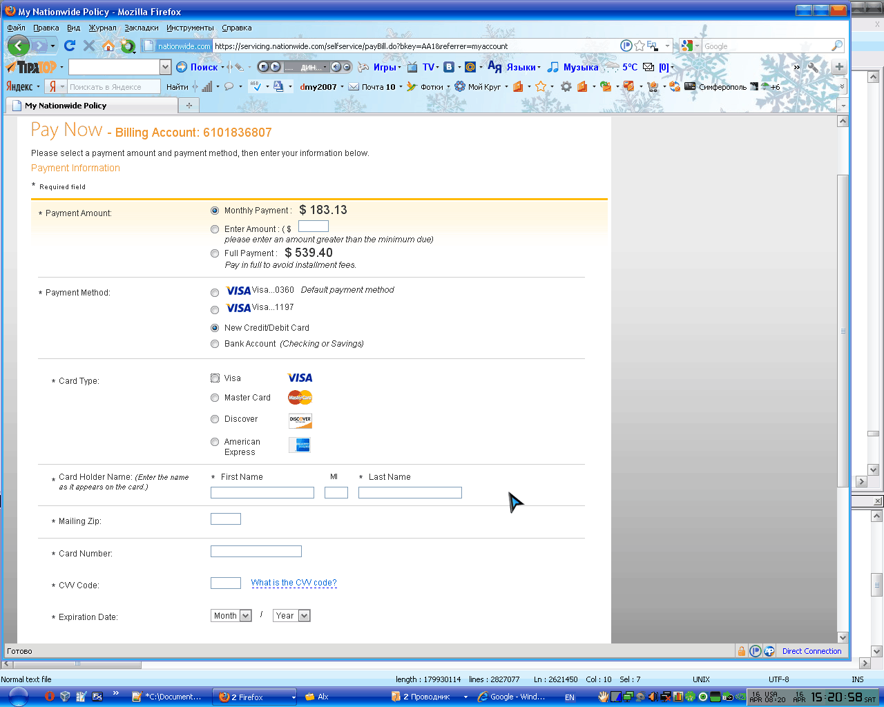The width and height of the screenshot is (884, 707).
Task: Select the Monthly Payment radio option
Action: pos(215,211)
